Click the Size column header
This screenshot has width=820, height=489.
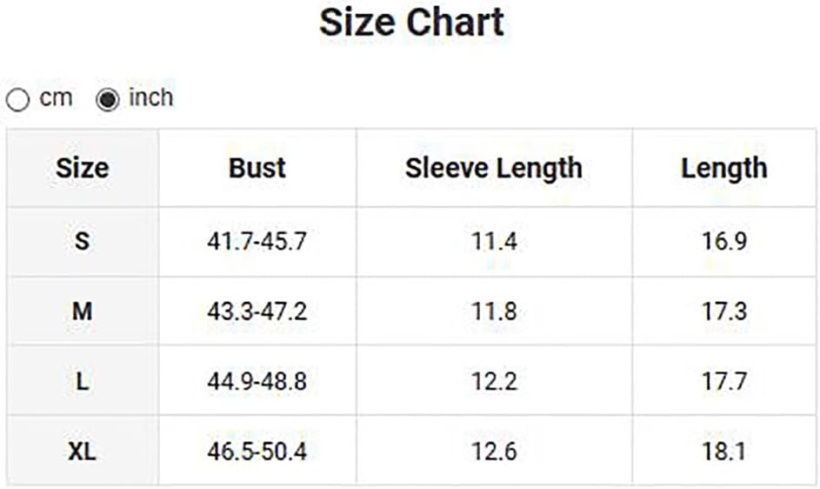coord(83,168)
